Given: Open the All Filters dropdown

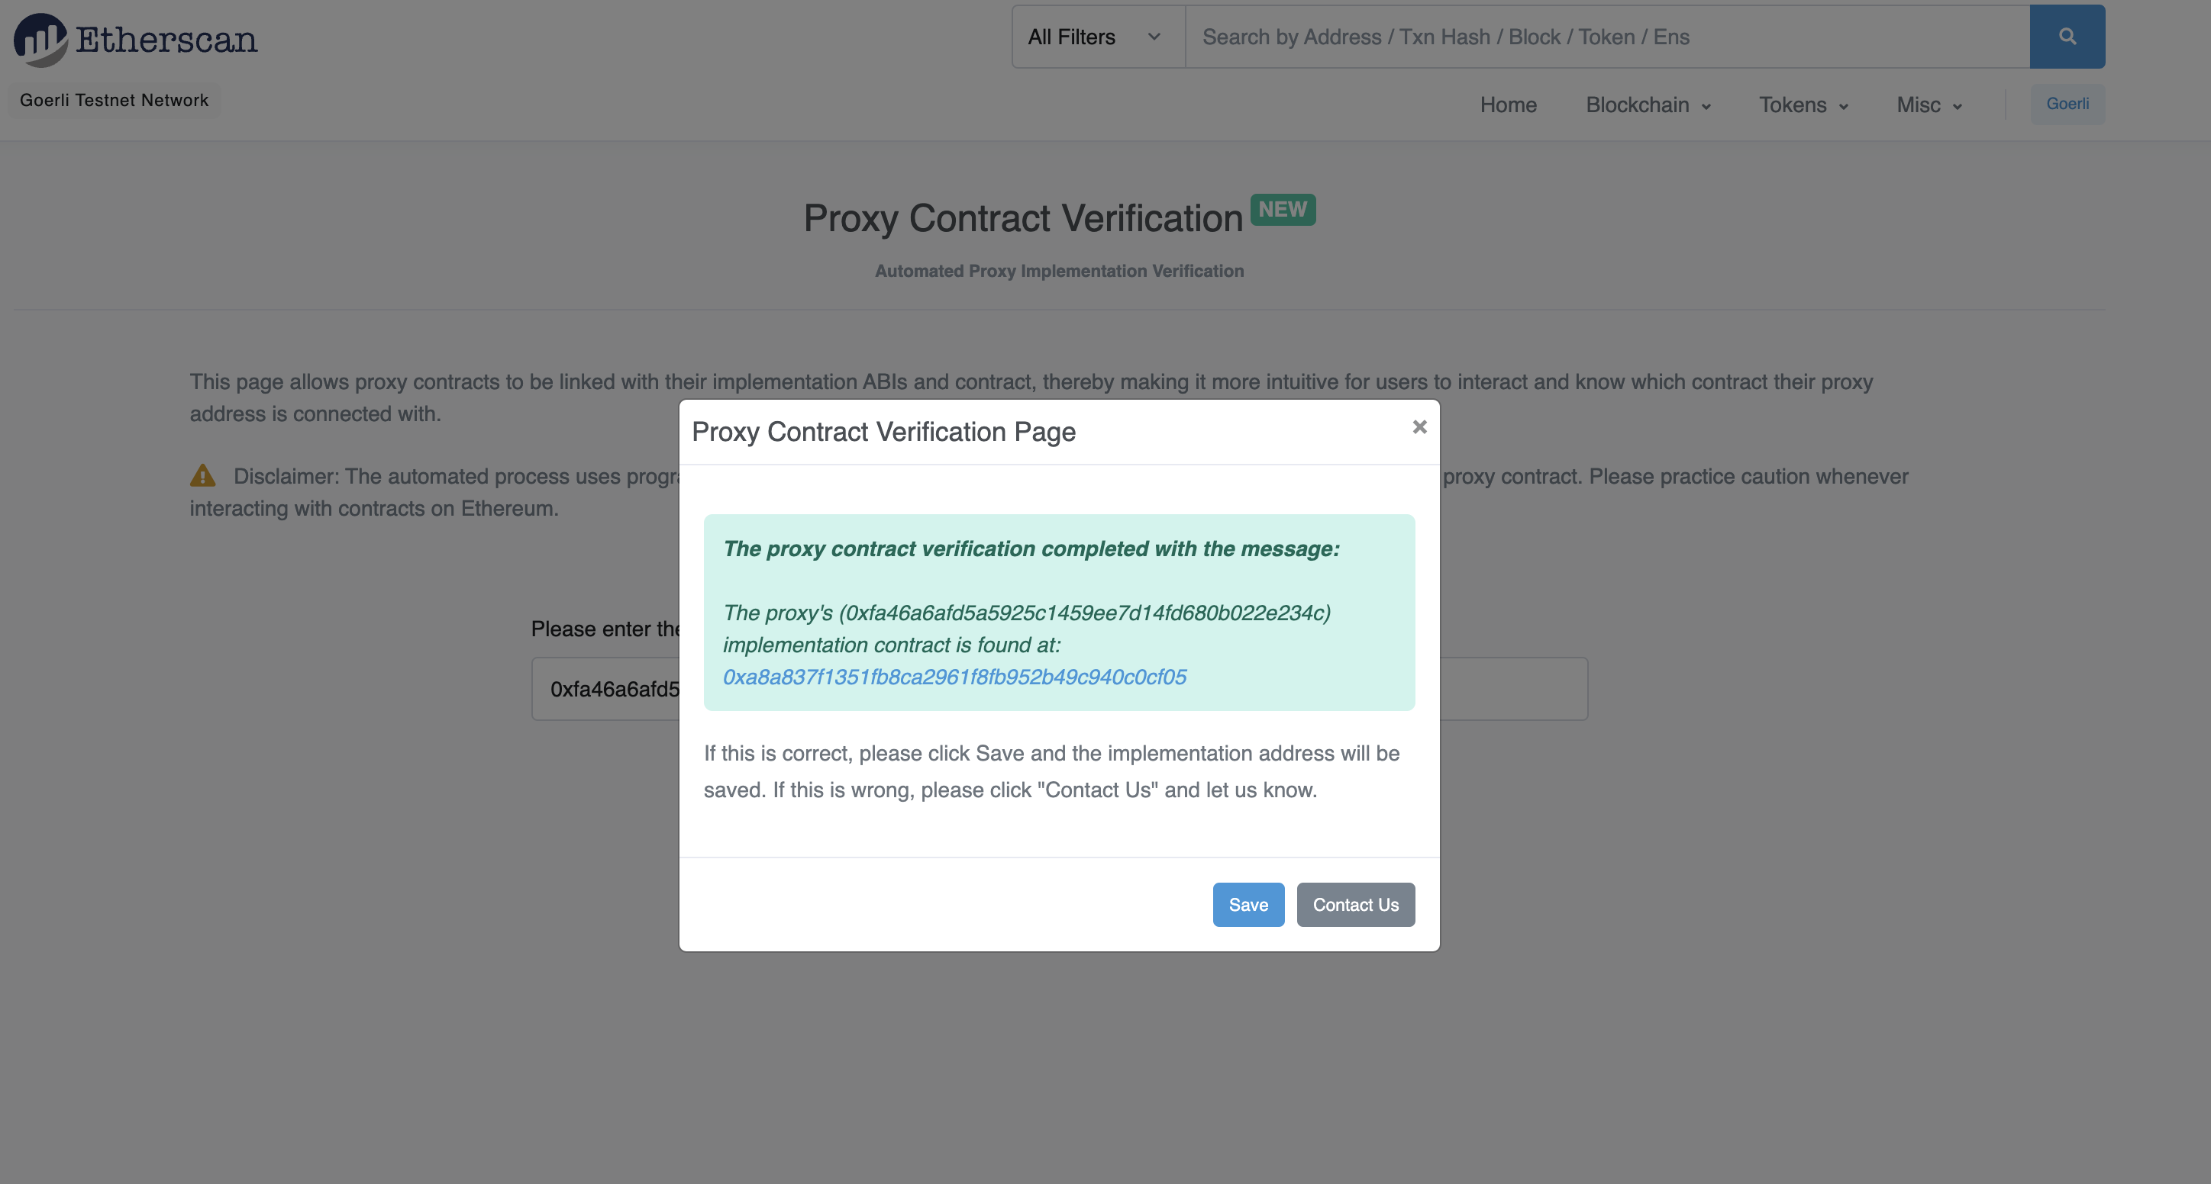Looking at the screenshot, I should pyautogui.click(x=1097, y=37).
